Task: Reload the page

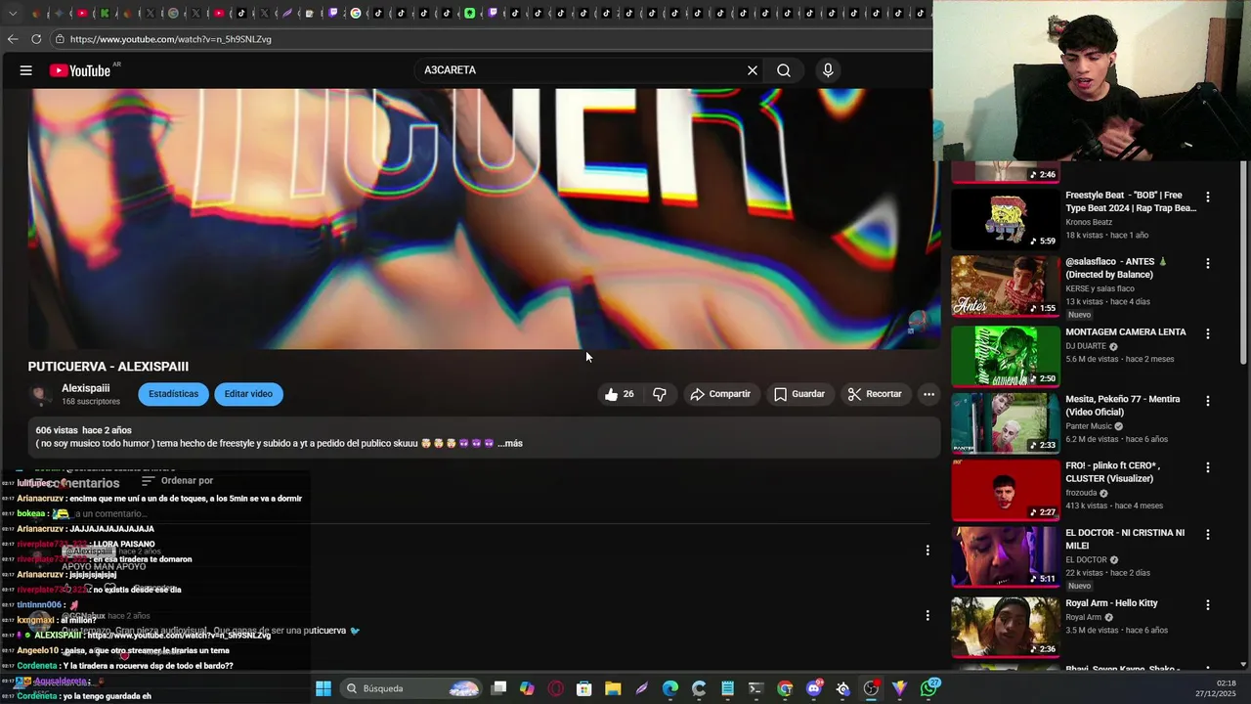Action: [x=36, y=39]
